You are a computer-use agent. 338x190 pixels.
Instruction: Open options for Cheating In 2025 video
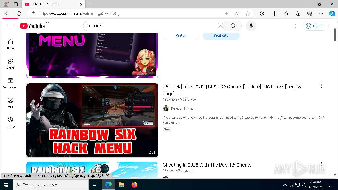pos(321,164)
